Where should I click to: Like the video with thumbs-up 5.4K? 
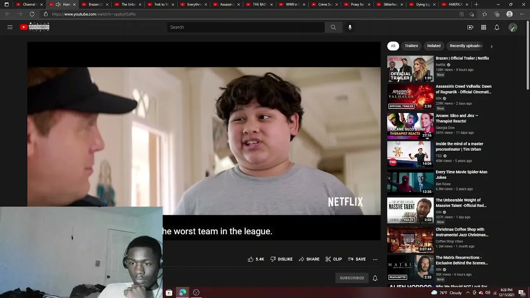click(x=256, y=259)
